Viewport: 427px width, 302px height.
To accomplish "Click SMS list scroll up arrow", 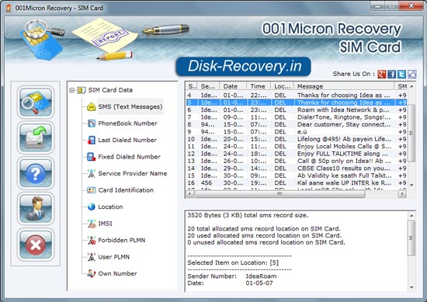I will 411,86.
